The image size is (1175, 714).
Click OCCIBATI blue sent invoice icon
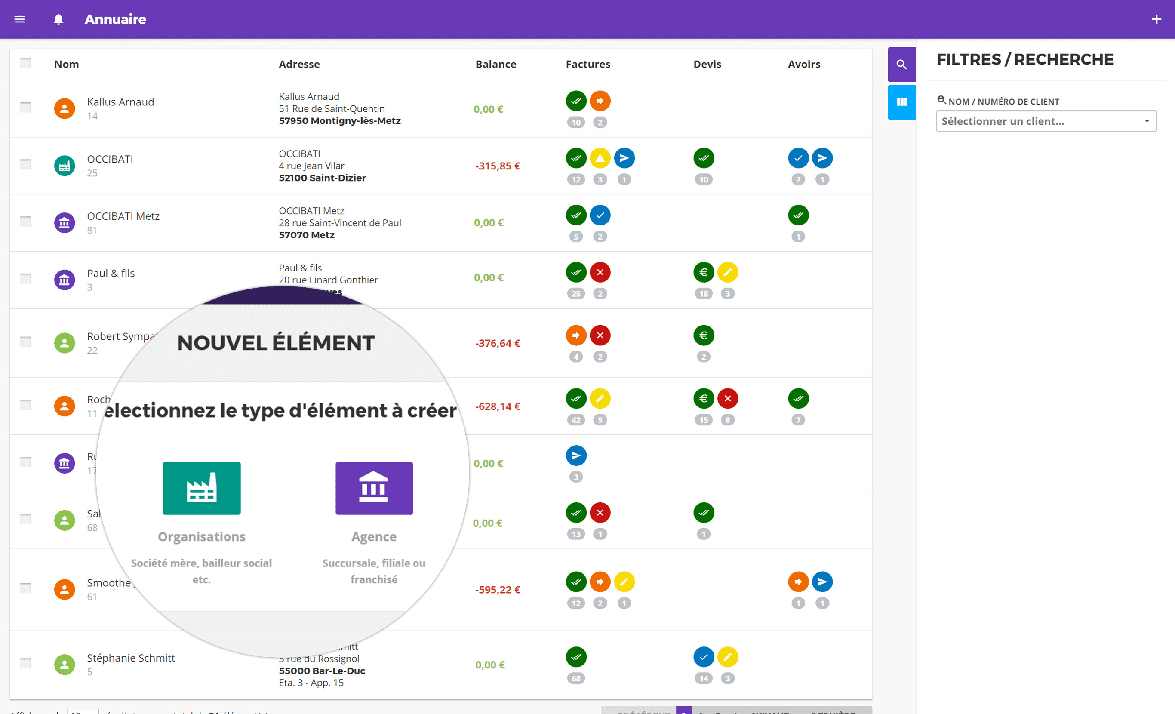pyautogui.click(x=624, y=158)
